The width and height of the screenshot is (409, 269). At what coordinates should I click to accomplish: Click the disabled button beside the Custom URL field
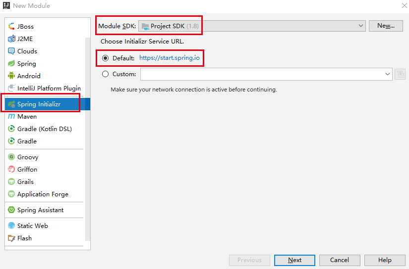tap(400, 74)
